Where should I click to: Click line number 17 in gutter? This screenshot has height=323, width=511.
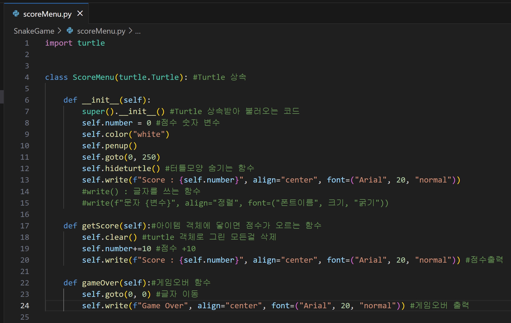25,226
